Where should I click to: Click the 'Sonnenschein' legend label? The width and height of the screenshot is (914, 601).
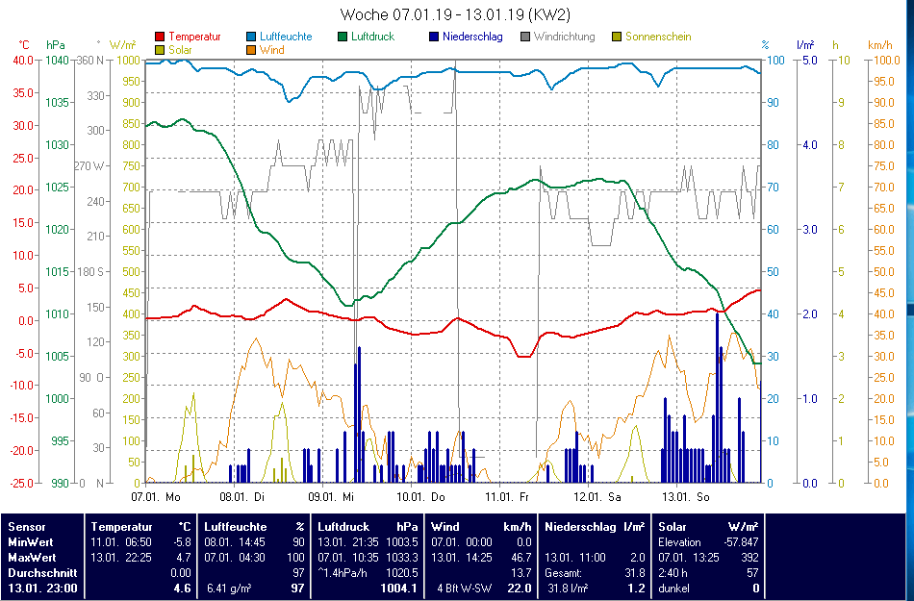(x=659, y=37)
